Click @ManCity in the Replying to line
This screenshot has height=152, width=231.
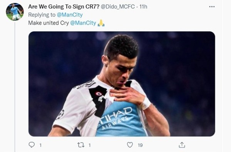point(70,15)
